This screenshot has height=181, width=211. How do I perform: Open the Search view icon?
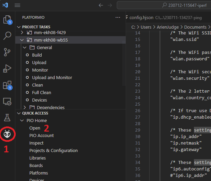(x=7, y=36)
